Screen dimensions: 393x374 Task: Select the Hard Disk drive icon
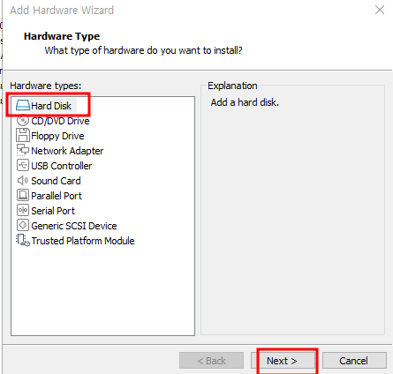(x=23, y=106)
